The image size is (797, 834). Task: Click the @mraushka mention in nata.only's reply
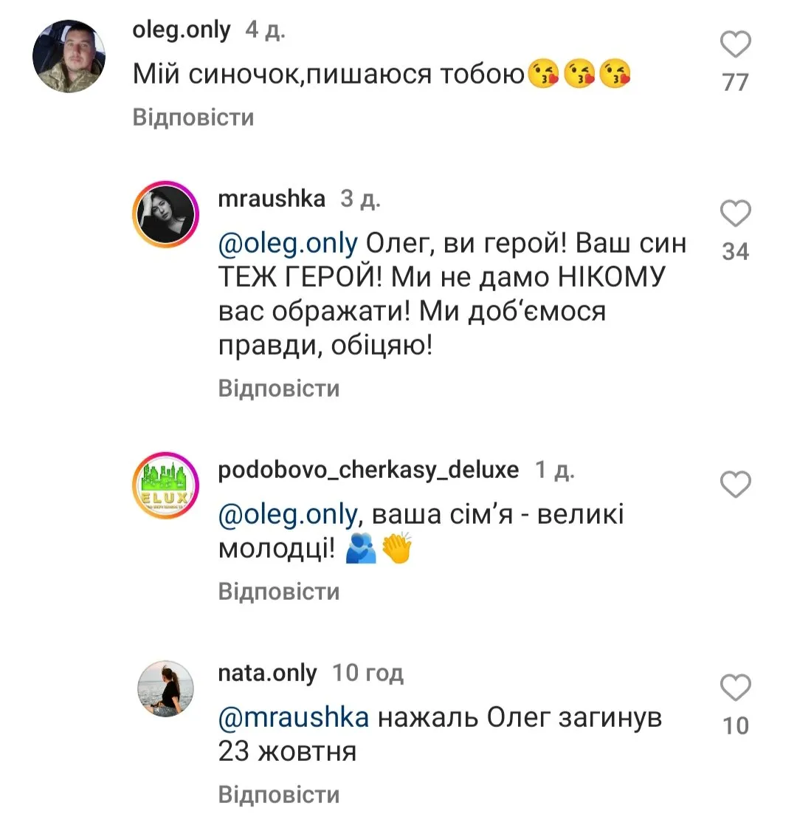(293, 717)
